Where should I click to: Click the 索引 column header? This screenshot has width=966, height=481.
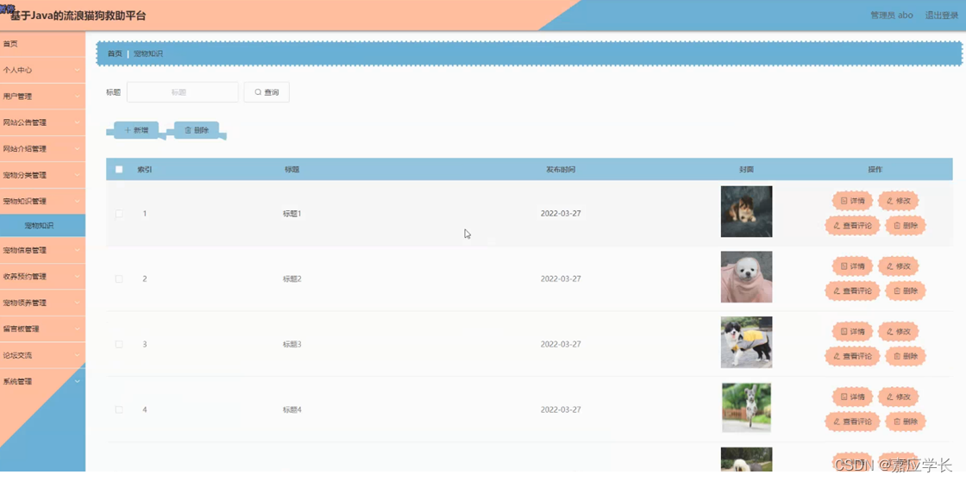(x=145, y=169)
